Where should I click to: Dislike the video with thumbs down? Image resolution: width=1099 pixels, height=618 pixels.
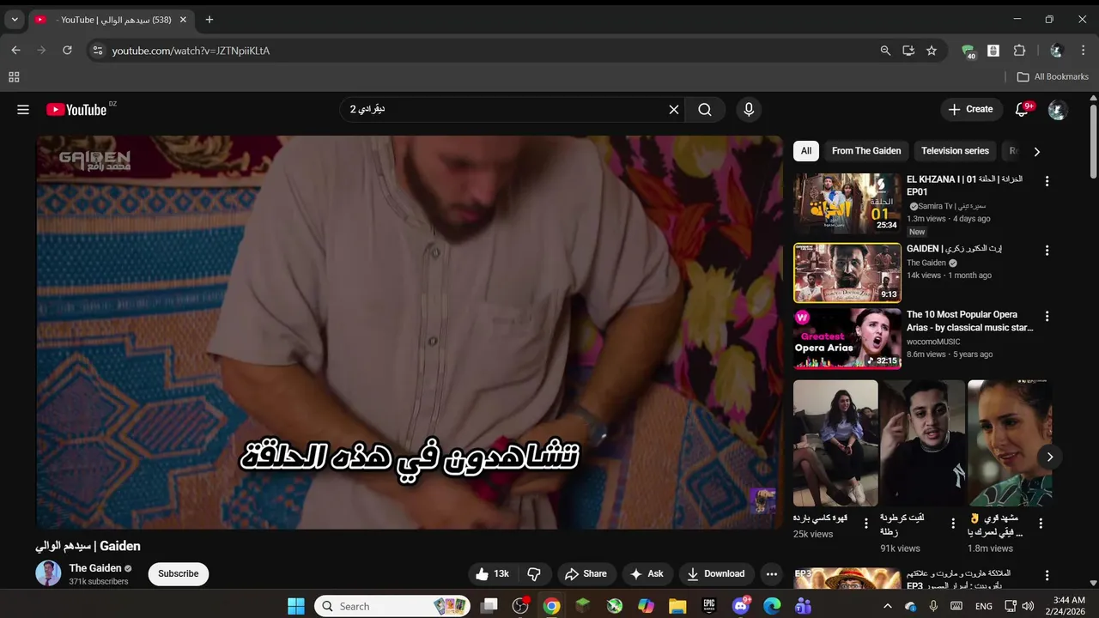(534, 574)
